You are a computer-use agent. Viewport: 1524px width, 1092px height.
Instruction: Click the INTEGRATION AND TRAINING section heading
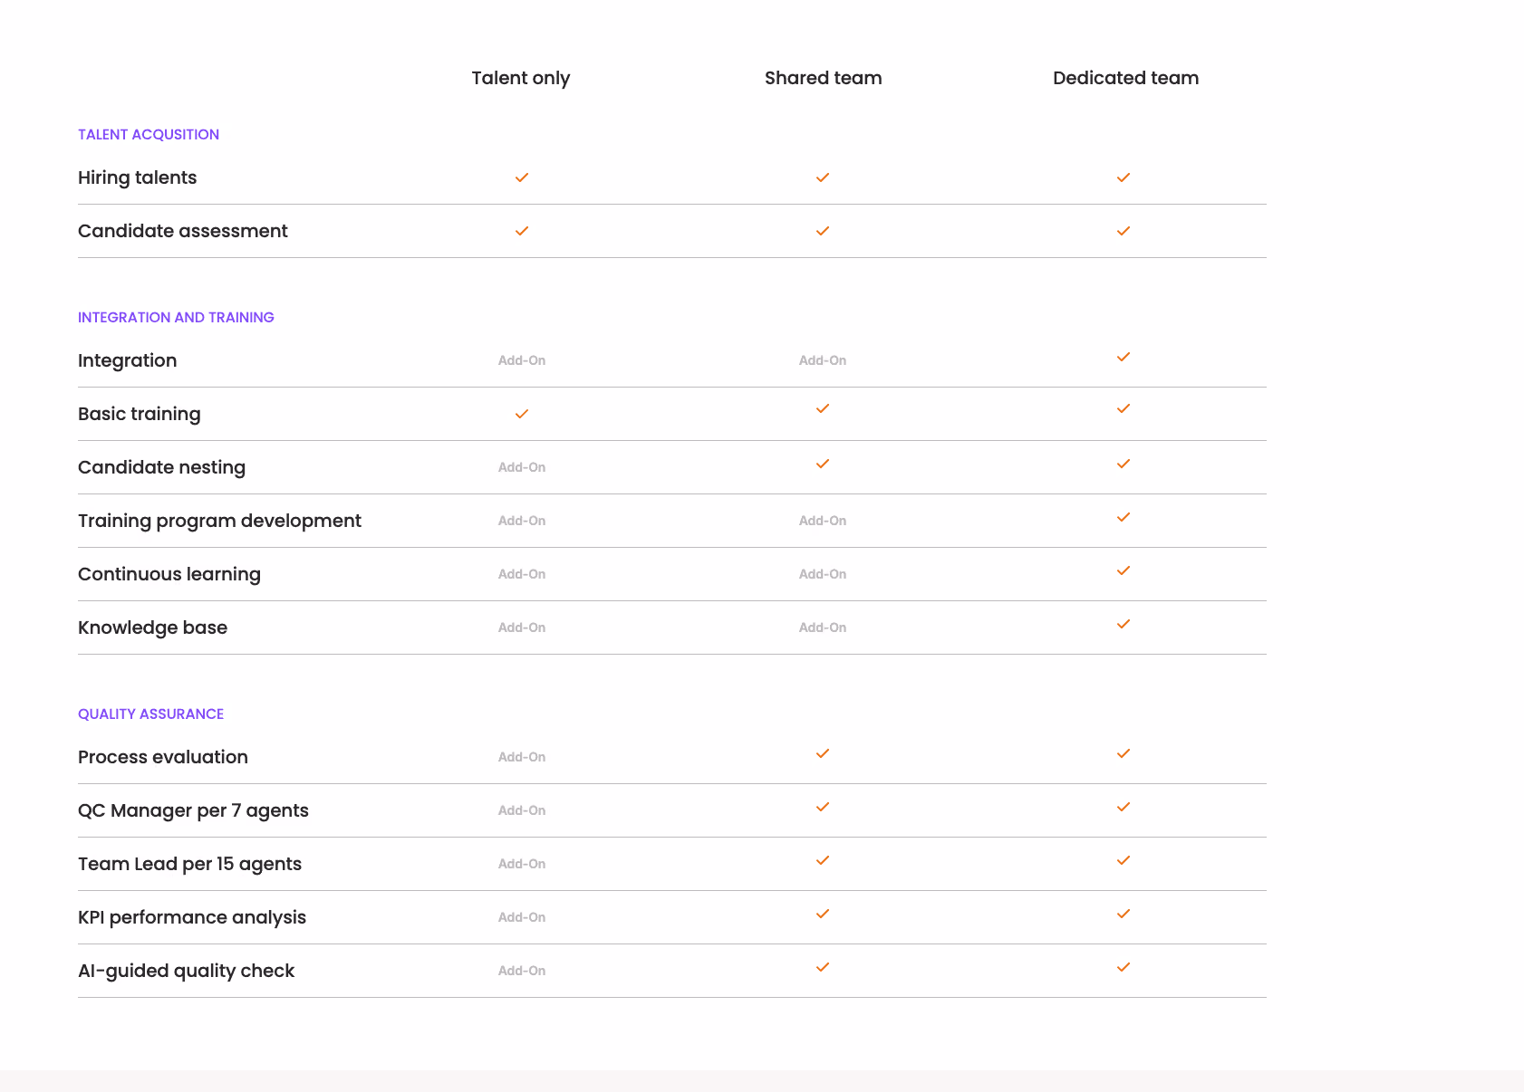pos(176,317)
